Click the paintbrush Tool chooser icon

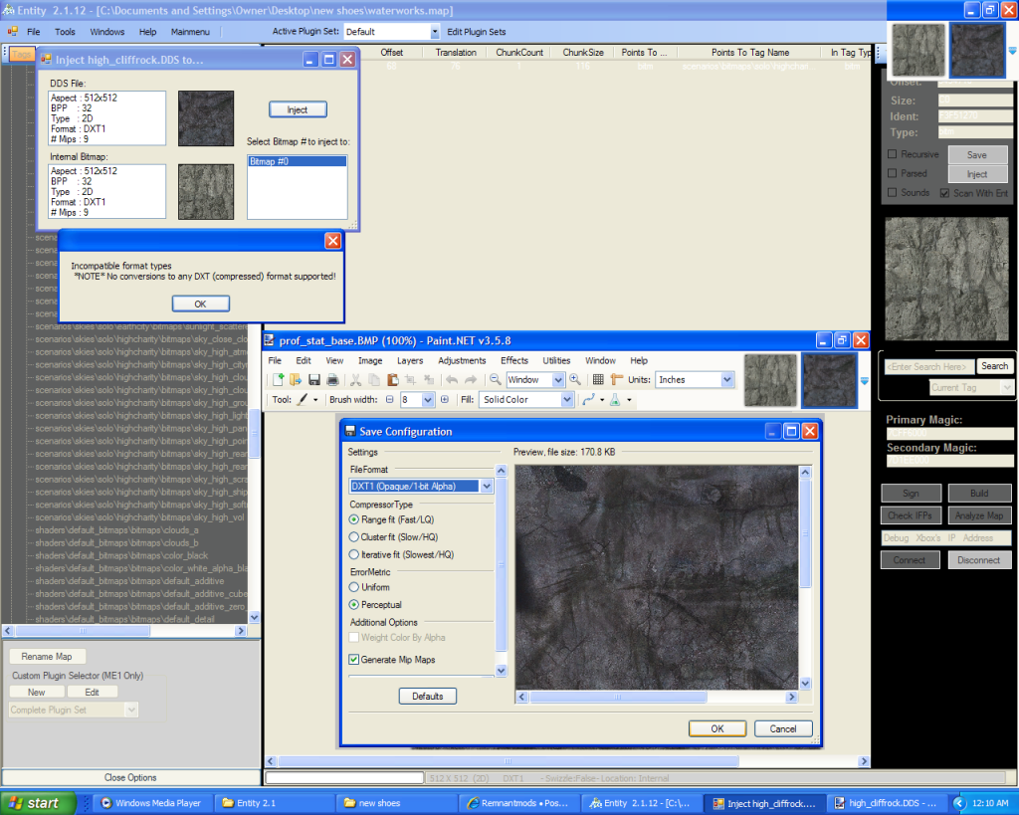[x=303, y=400]
